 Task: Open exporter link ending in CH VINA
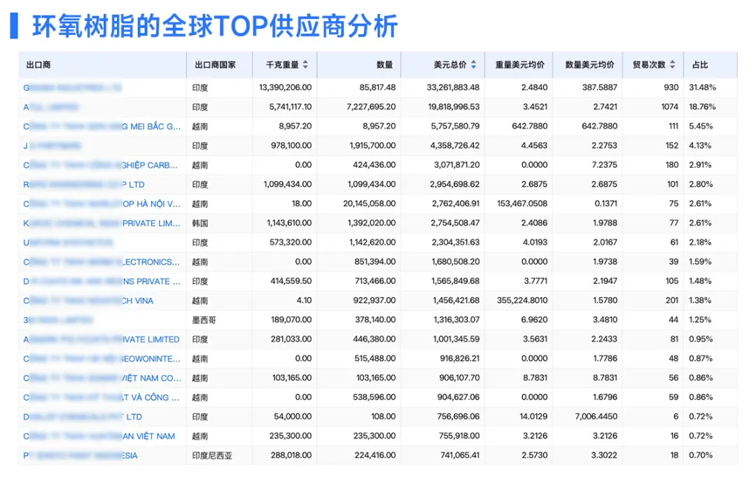[x=88, y=301]
